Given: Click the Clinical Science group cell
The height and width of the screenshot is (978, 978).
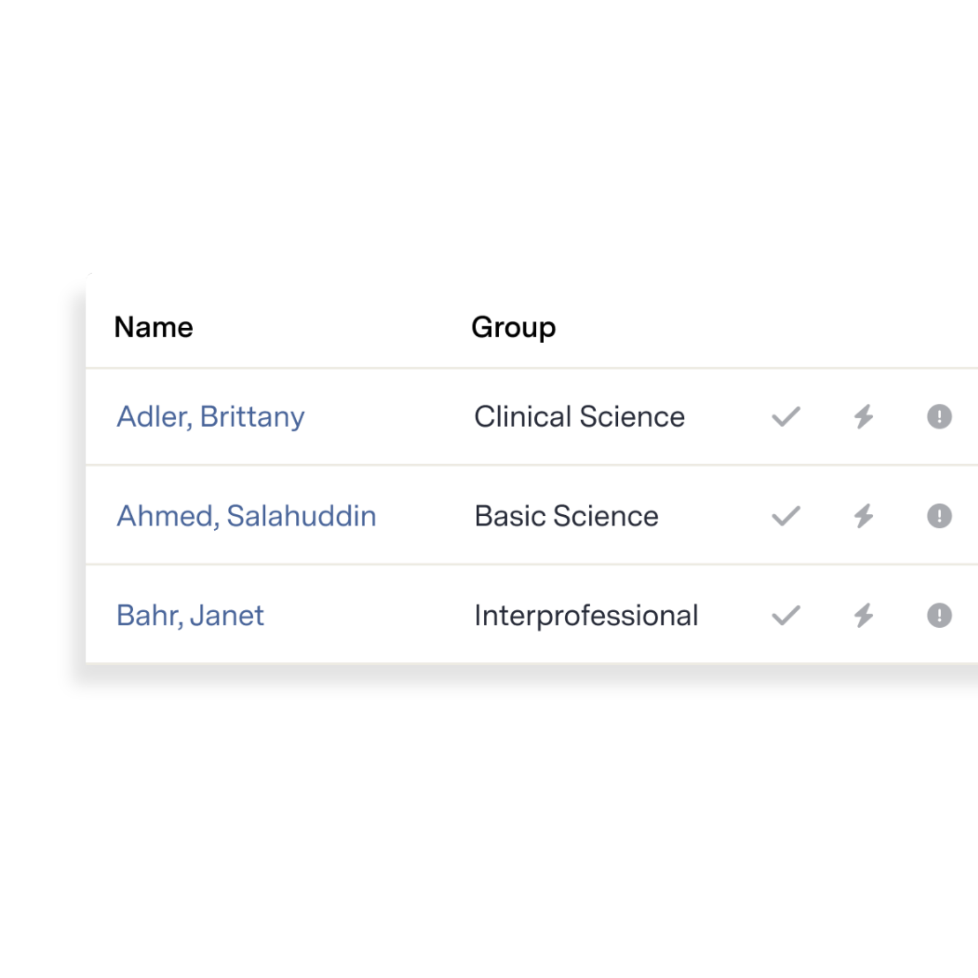Looking at the screenshot, I should (x=579, y=417).
